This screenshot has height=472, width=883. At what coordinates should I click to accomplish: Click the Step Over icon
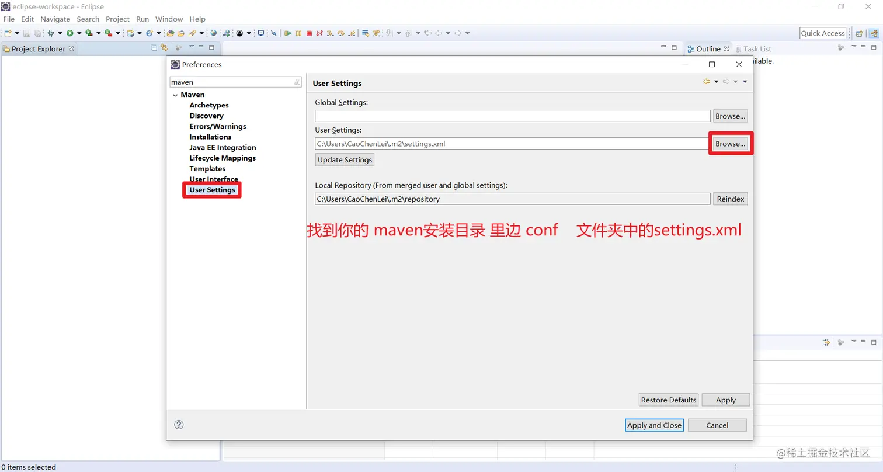click(x=341, y=33)
